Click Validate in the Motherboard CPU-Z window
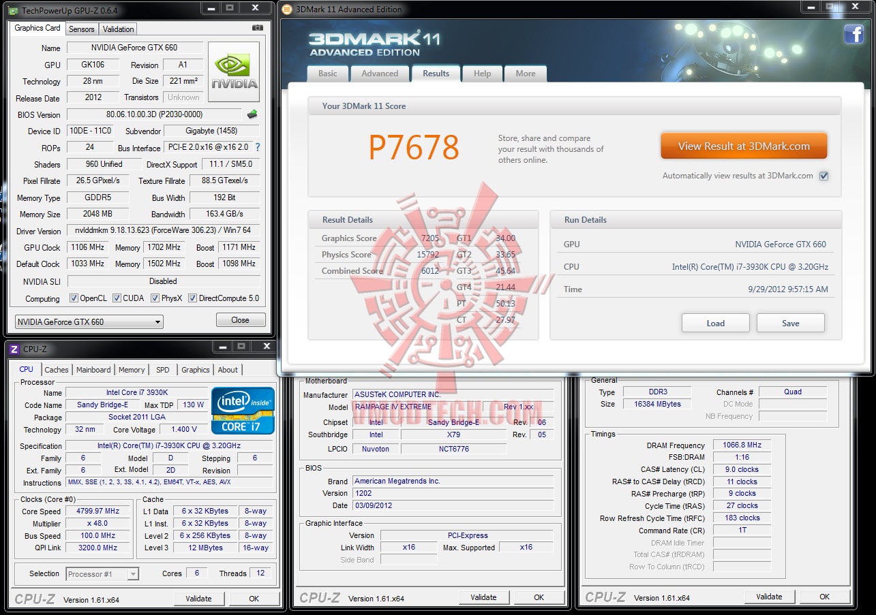 point(484,597)
